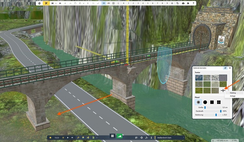Click the plus button to add texture
The image size is (244, 142).
click(223, 90)
